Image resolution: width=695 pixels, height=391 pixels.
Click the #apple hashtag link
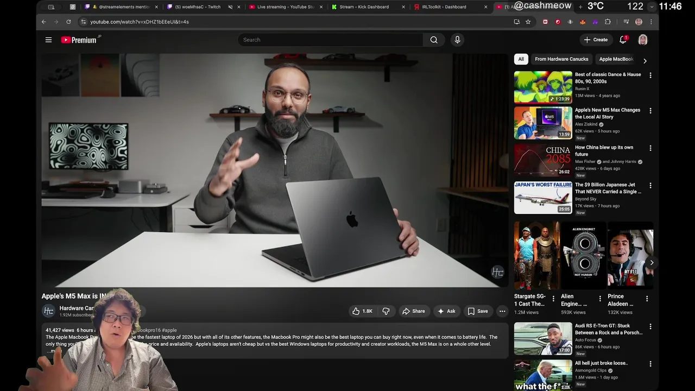[169, 330]
